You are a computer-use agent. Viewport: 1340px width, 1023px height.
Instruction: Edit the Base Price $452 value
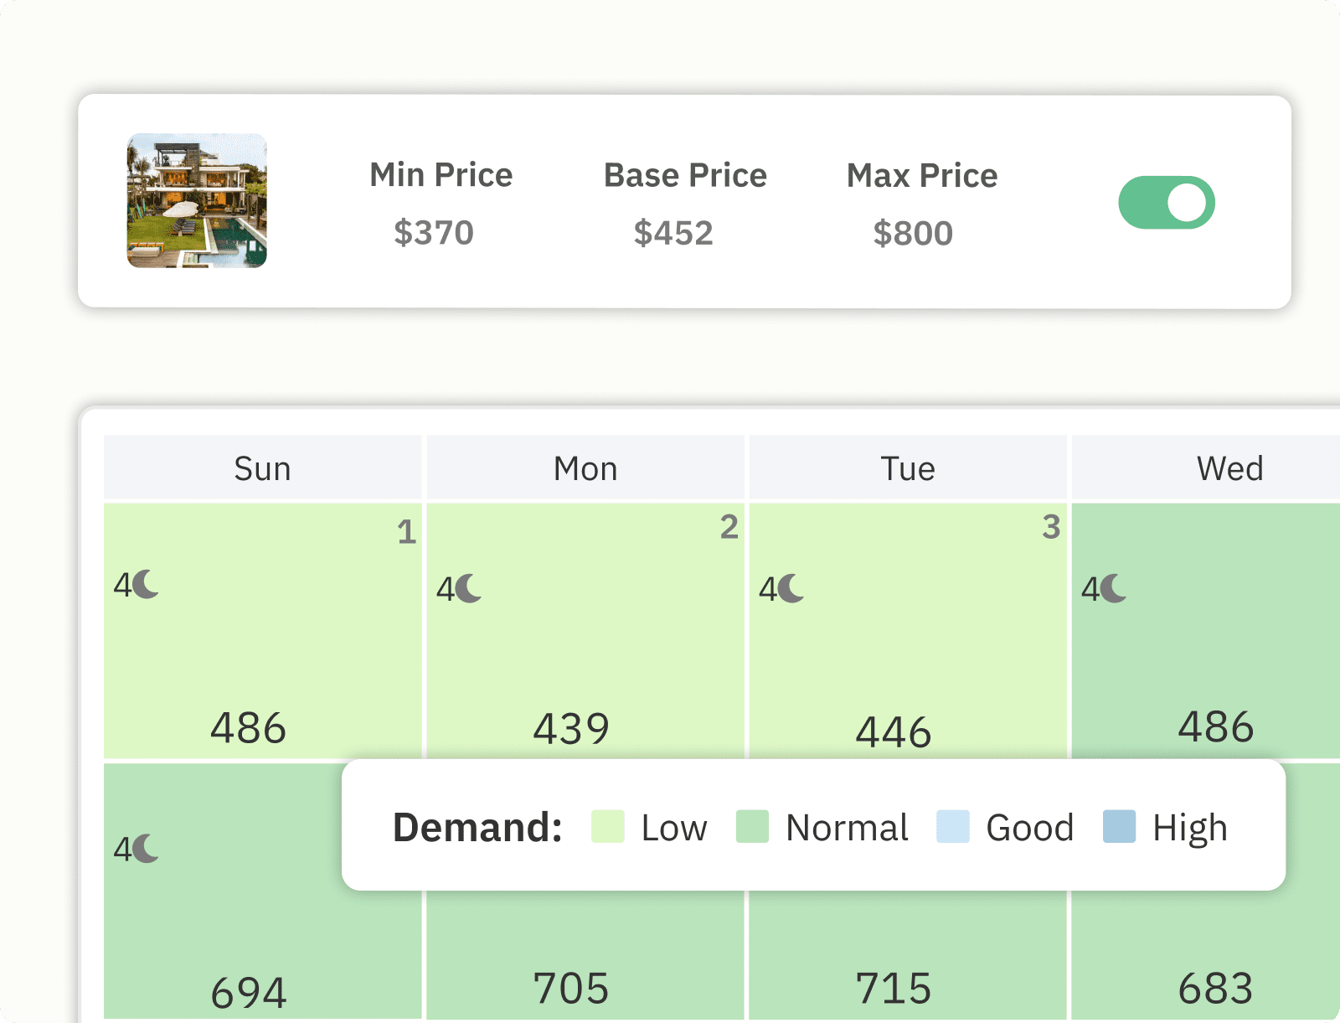point(673,233)
